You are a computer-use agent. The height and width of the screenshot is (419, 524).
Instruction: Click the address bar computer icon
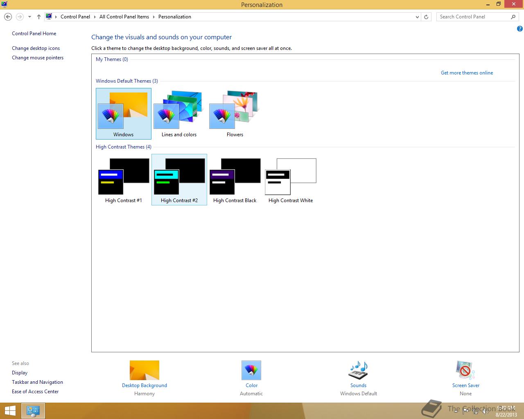pyautogui.click(x=49, y=17)
